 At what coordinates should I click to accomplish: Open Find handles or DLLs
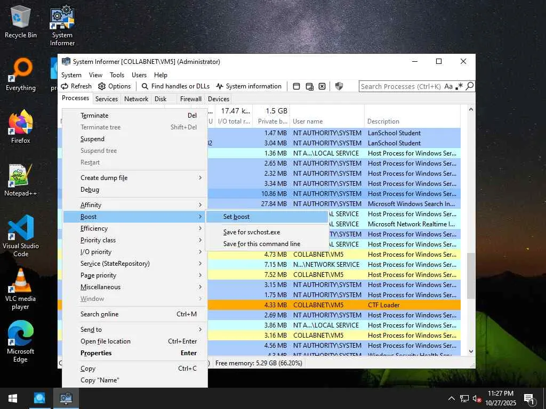tap(175, 86)
